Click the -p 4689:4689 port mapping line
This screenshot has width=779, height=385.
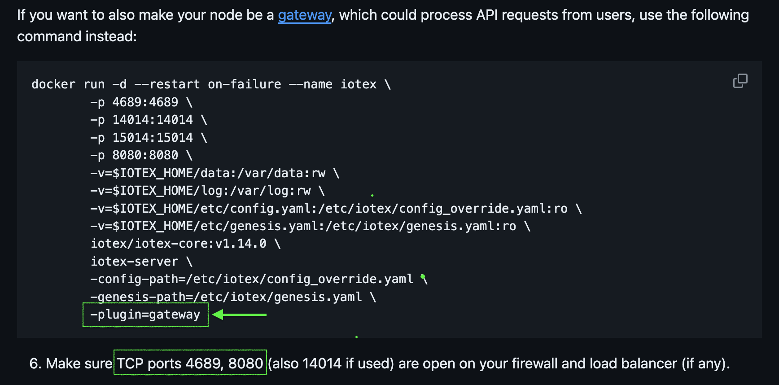point(141,102)
